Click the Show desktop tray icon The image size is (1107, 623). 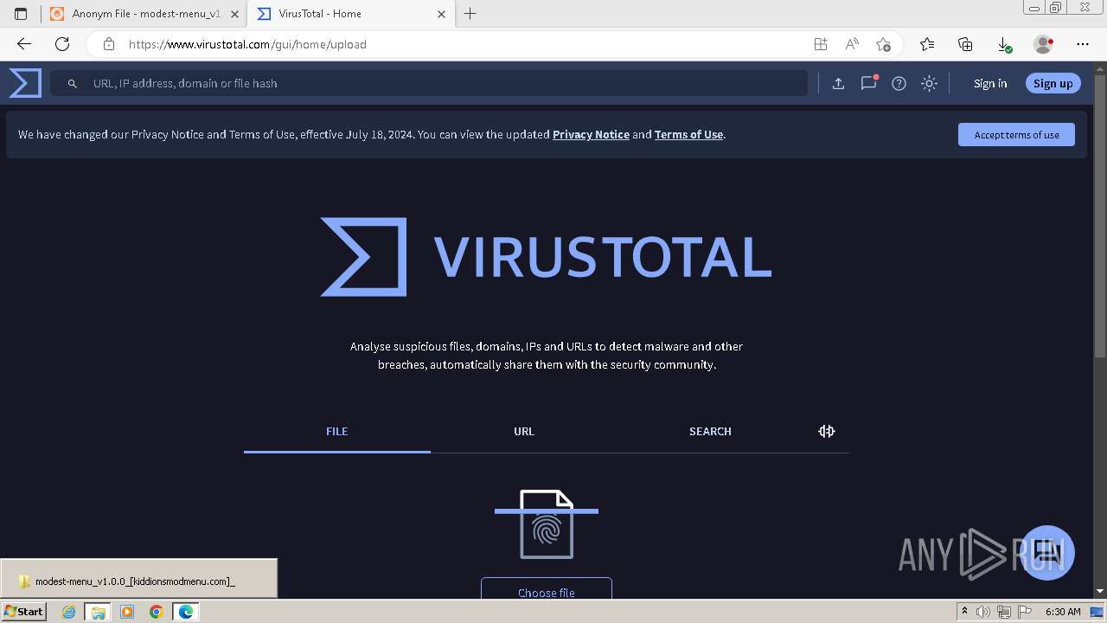tap(1097, 612)
